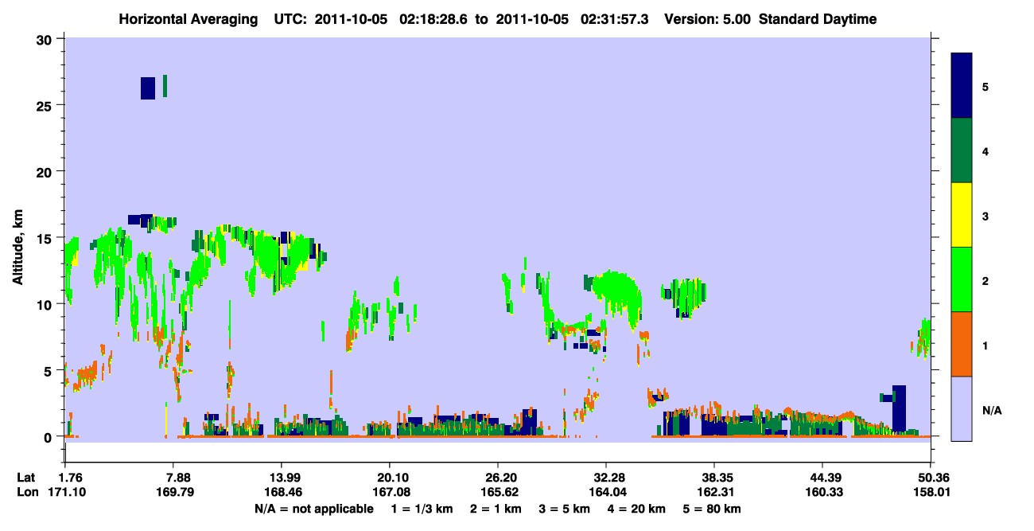The image size is (1034, 531).
Task: Click the colorbar label '3'
Action: click(985, 216)
